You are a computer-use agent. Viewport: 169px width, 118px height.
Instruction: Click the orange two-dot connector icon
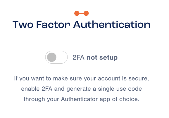point(82,13)
